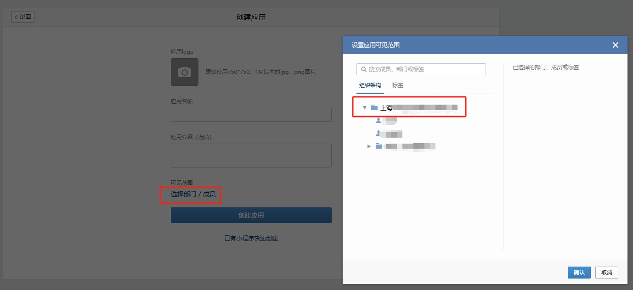The width and height of the screenshot is (633, 290).
Task: Click the folder icon of the 上海 department
Action: point(374,108)
